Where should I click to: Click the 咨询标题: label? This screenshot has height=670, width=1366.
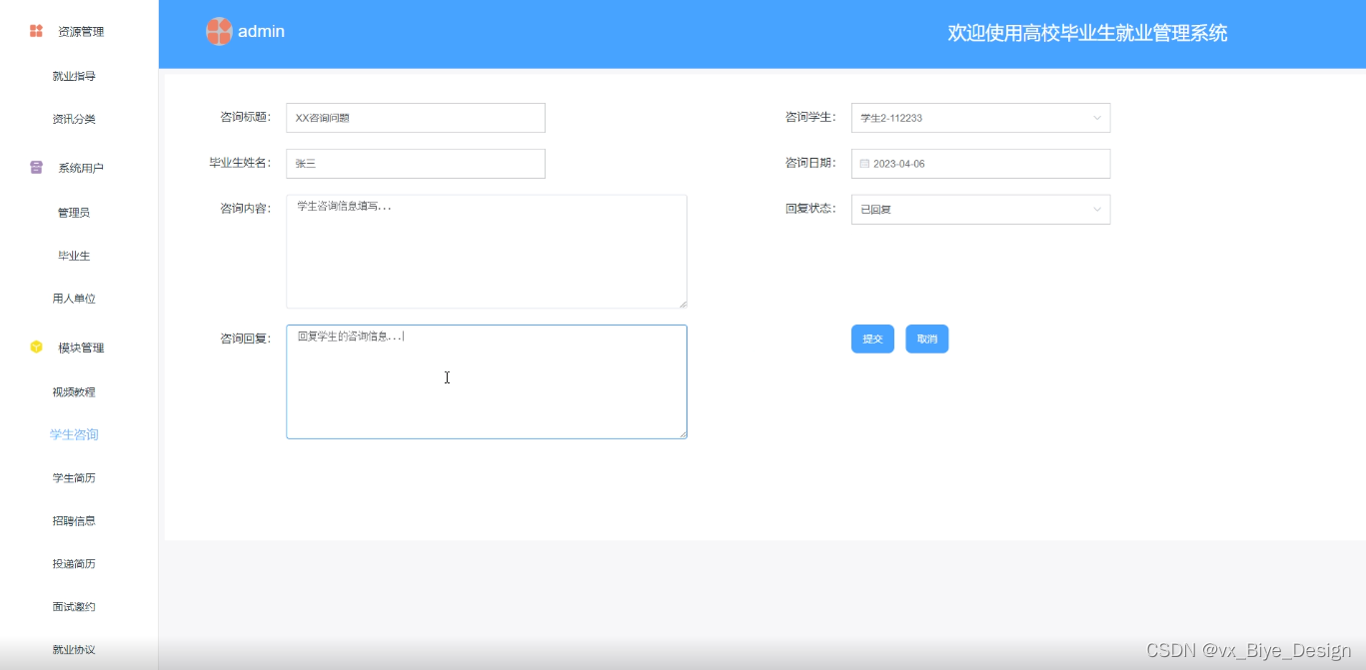tap(246, 118)
